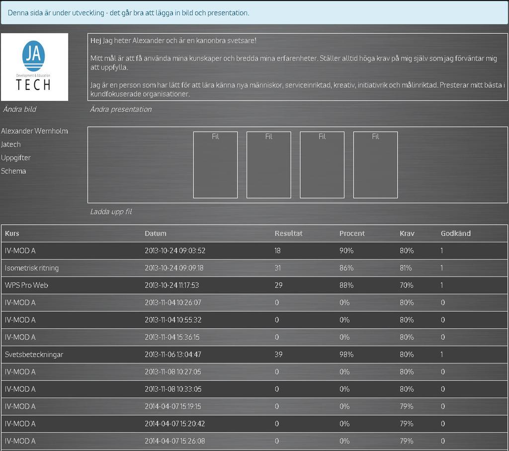Click the Resultat value 39
Image resolution: width=509 pixels, height=451 pixels.
278,354
